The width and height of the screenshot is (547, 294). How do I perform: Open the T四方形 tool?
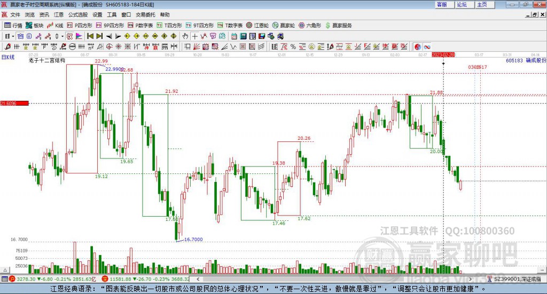click(x=169, y=26)
